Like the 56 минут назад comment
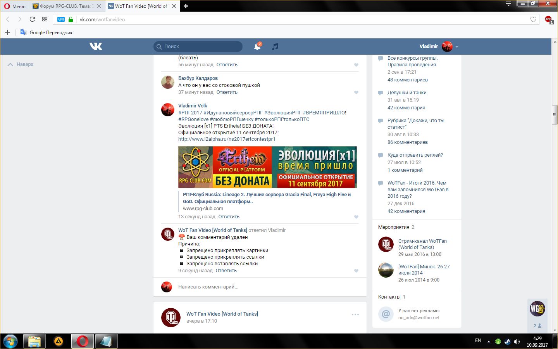Screen dimensions: 558x349 click(356, 65)
